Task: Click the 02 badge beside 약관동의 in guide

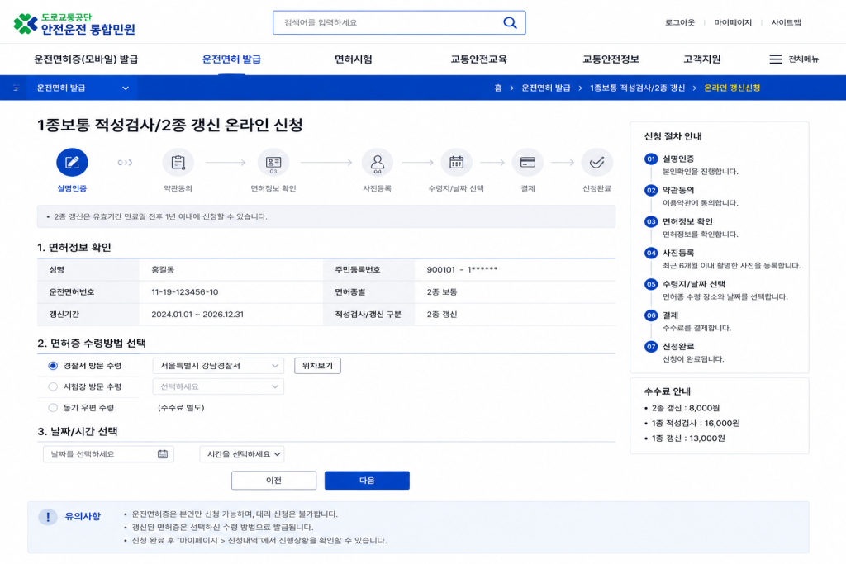Action: pos(651,190)
